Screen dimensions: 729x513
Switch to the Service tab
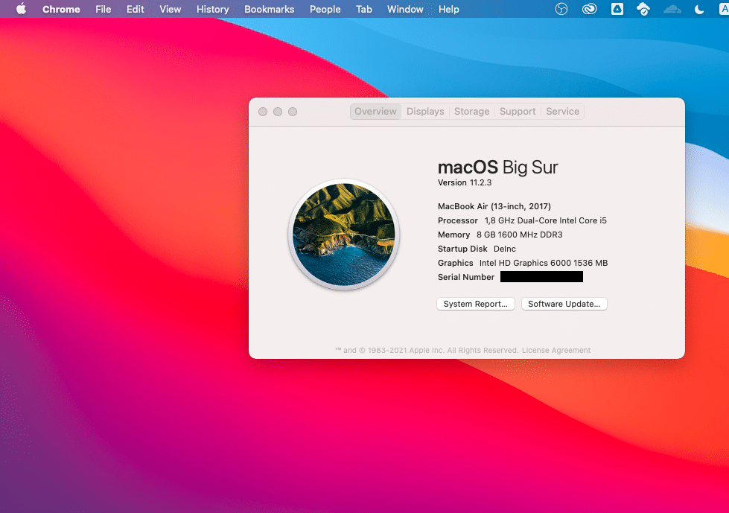tap(562, 112)
